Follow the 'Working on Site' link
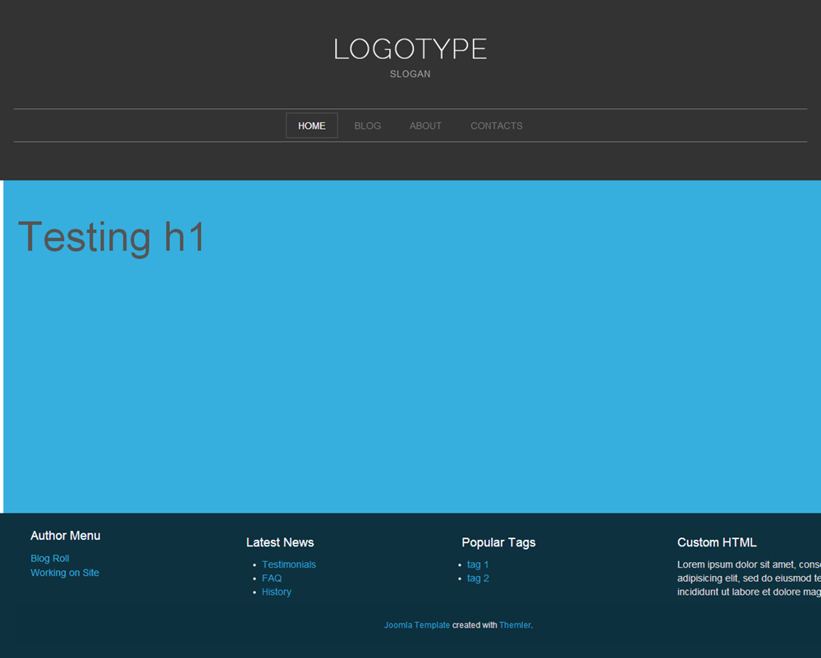 (x=65, y=573)
